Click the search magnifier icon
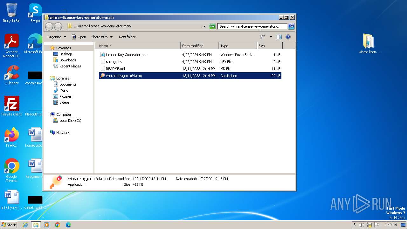Image resolution: width=407 pixels, height=229 pixels. click(291, 26)
